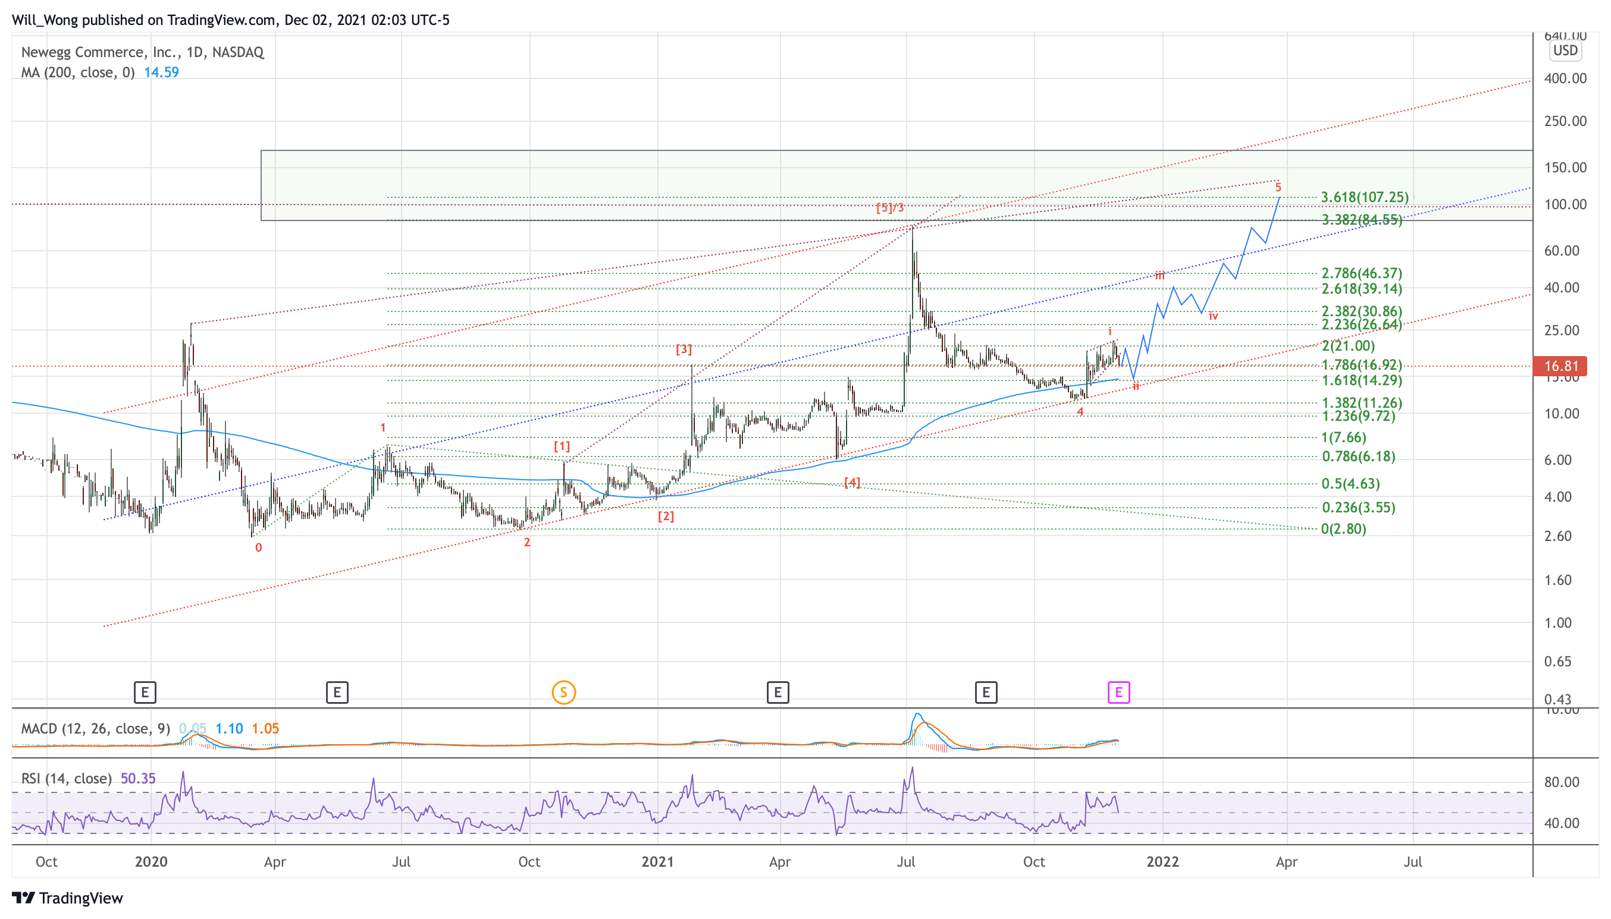Viewport: 1611px width, 919px height.
Task: Click the Fibonacci label 1.236(9.72)
Action: pyautogui.click(x=1358, y=416)
